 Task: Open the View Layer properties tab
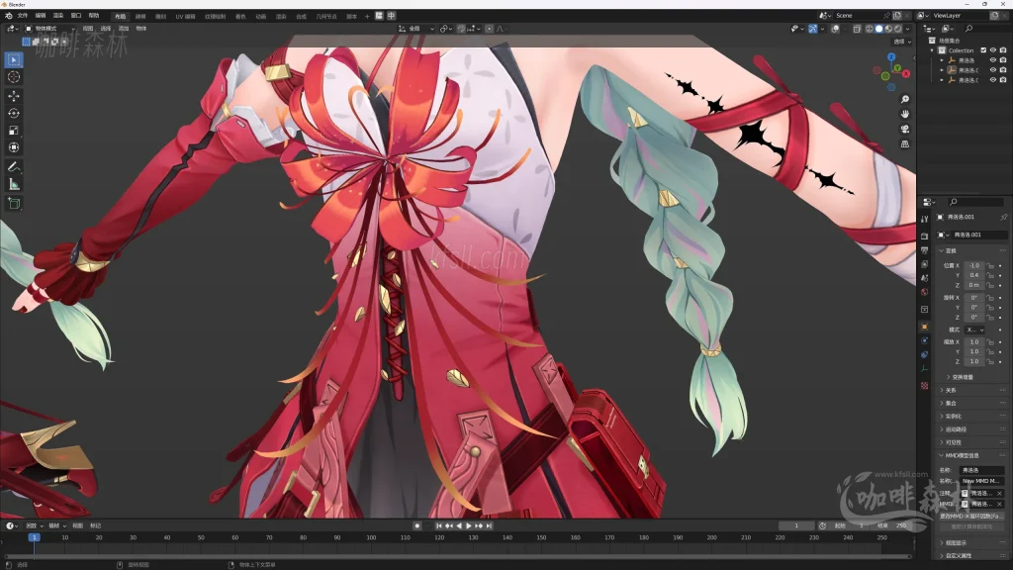[925, 264]
